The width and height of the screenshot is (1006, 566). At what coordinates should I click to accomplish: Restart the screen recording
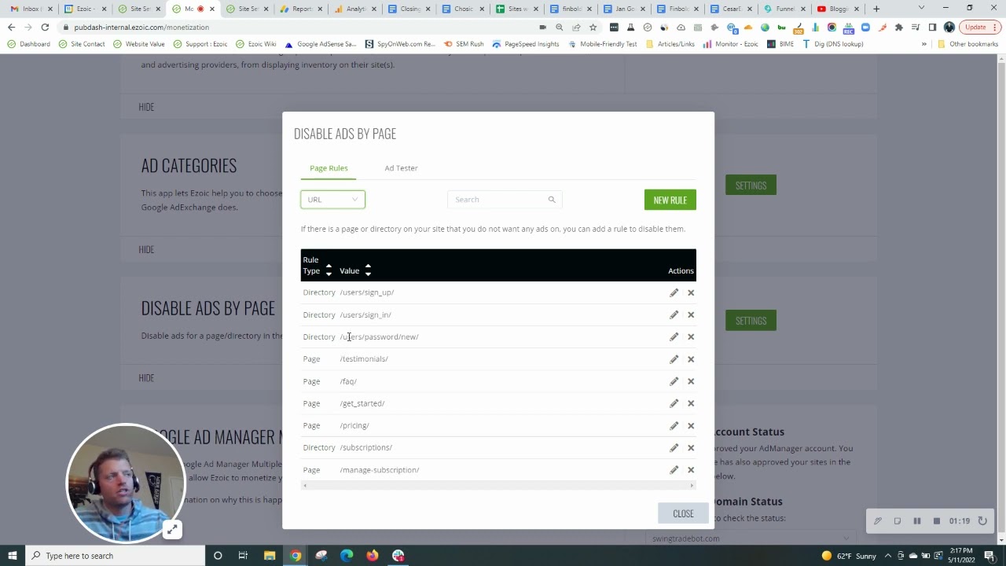click(x=982, y=521)
